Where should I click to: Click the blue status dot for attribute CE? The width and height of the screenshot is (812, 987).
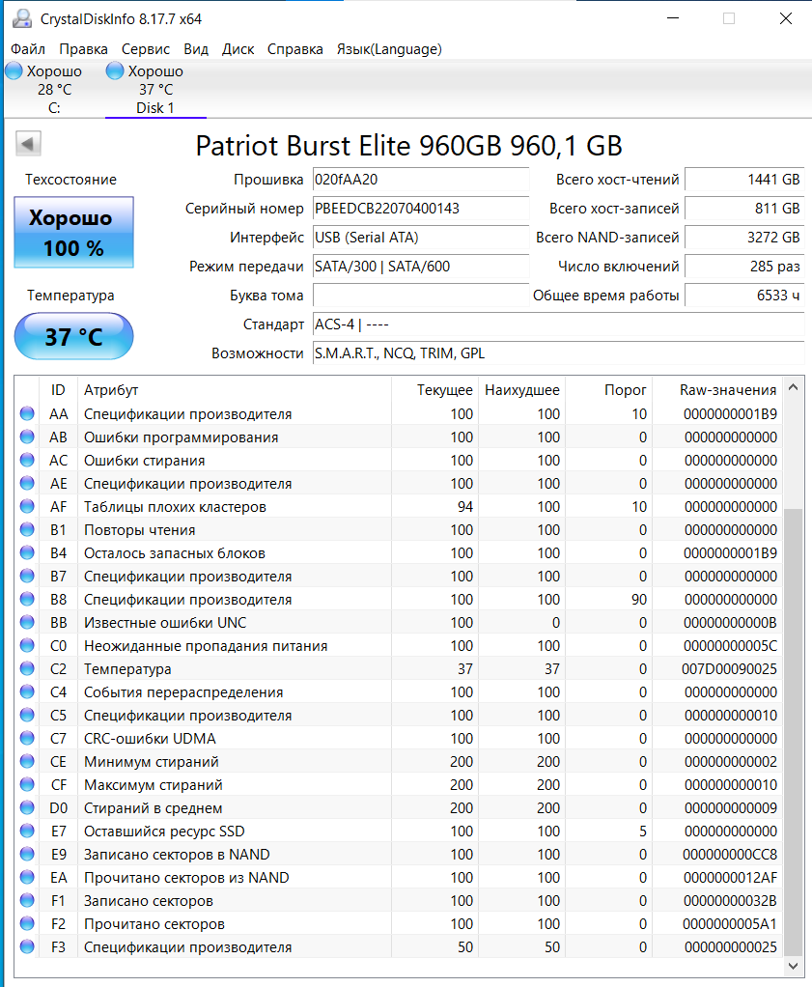coord(27,761)
